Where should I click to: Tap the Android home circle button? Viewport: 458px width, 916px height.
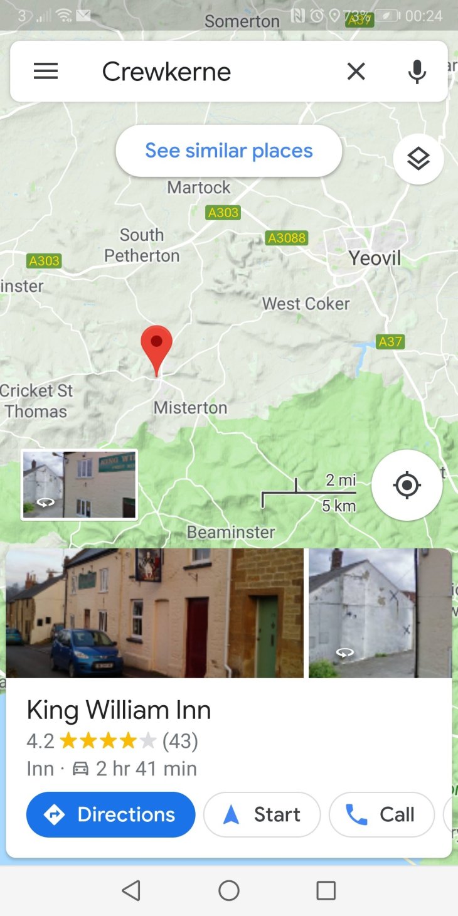pyautogui.click(x=229, y=890)
